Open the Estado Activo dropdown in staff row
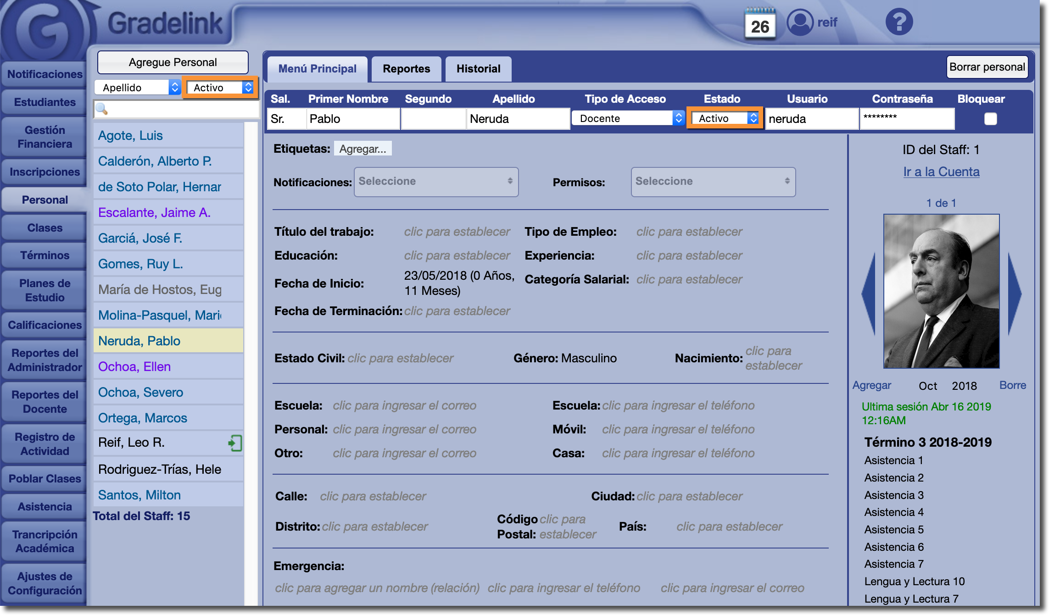The height and width of the screenshot is (615, 1049). click(x=725, y=118)
